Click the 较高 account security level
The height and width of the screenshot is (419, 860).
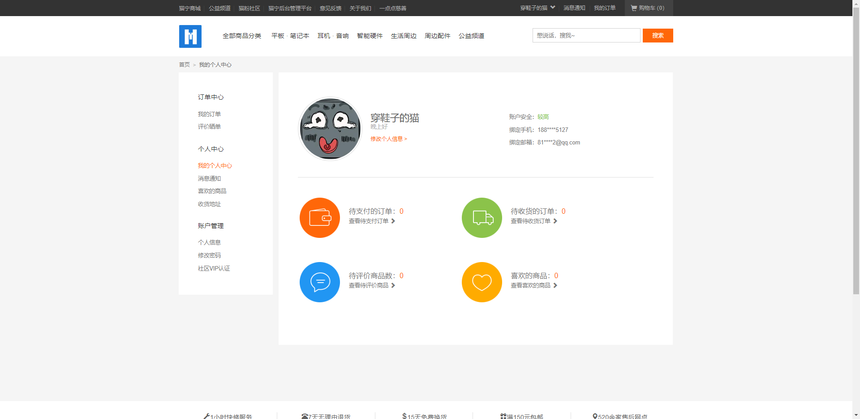click(543, 117)
